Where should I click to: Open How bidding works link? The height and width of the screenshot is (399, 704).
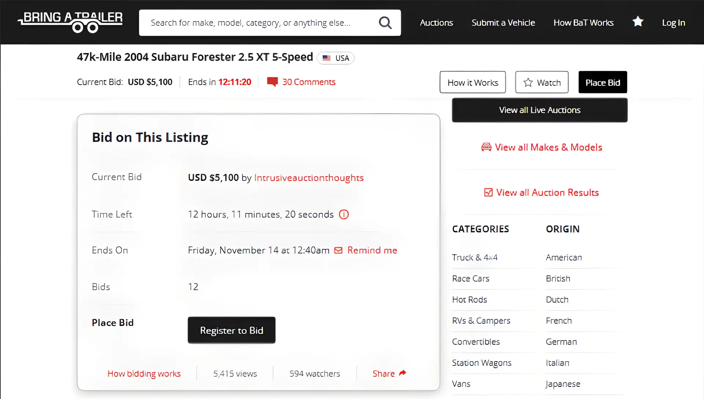pyautogui.click(x=144, y=374)
